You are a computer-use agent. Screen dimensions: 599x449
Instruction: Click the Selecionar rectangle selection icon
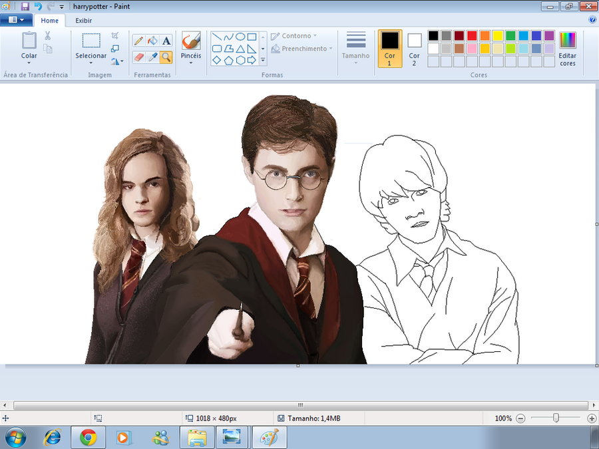(x=91, y=41)
